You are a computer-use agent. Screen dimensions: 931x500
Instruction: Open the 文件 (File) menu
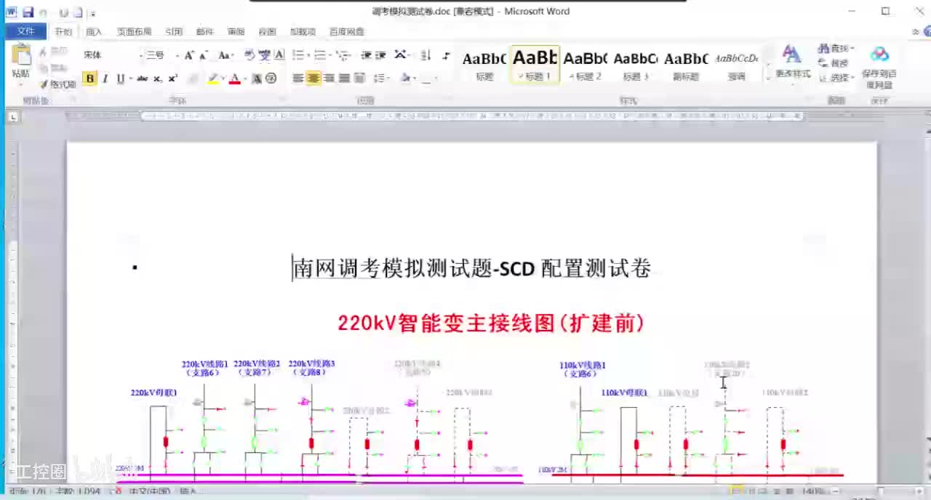26,31
